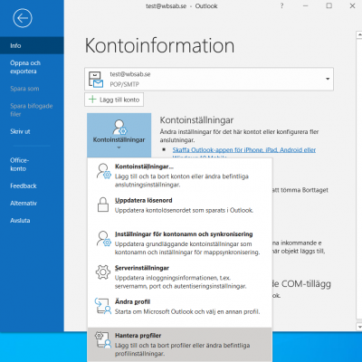Click the Kontoinställningar person-gear icon in menu
Viewport: 362px width, 362px height.
(103, 172)
